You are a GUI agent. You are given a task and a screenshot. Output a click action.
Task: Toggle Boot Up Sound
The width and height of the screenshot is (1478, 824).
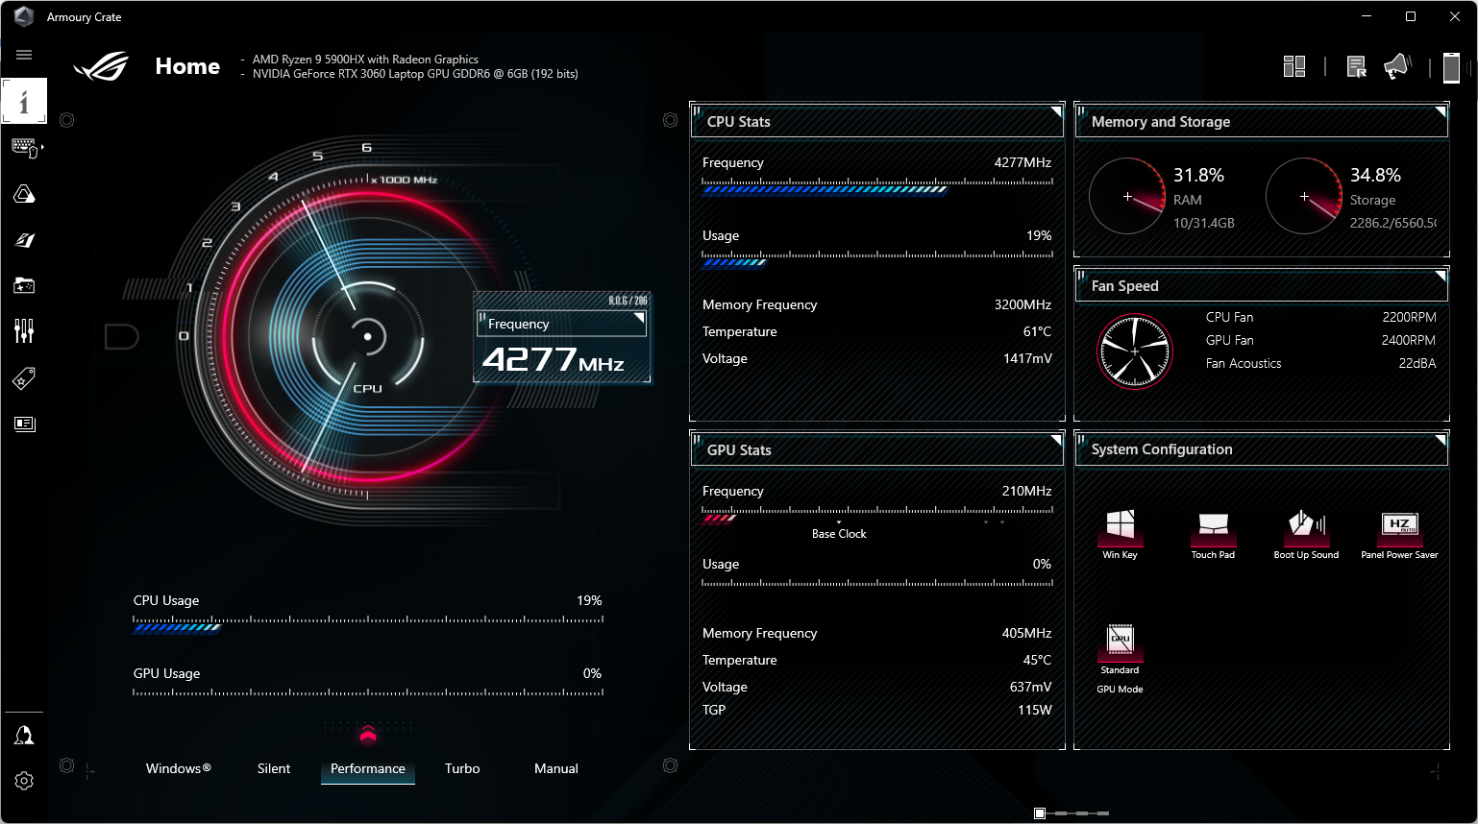click(x=1306, y=534)
